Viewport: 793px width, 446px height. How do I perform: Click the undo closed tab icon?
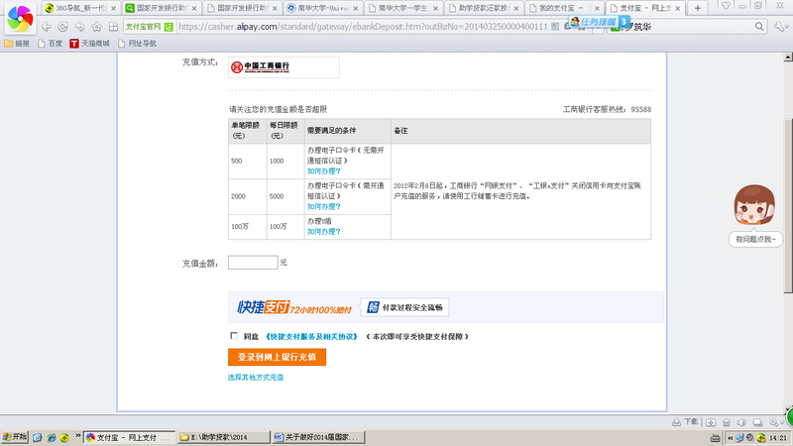click(80, 27)
